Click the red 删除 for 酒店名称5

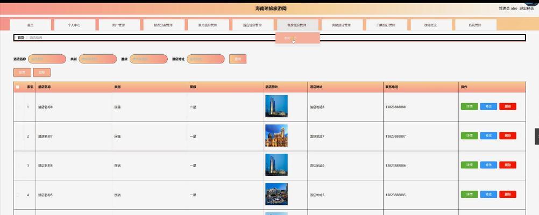click(508, 195)
